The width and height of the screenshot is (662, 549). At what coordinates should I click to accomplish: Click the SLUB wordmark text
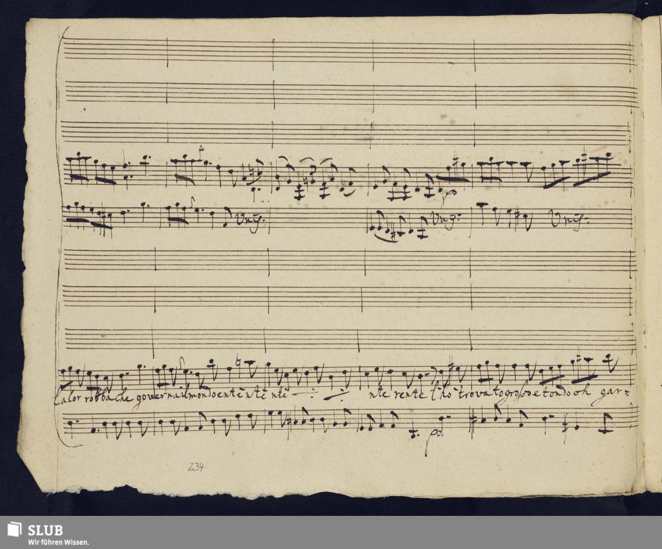45,529
